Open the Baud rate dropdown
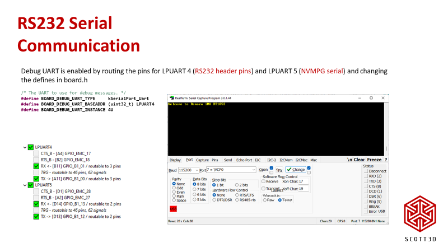 point(197,170)
